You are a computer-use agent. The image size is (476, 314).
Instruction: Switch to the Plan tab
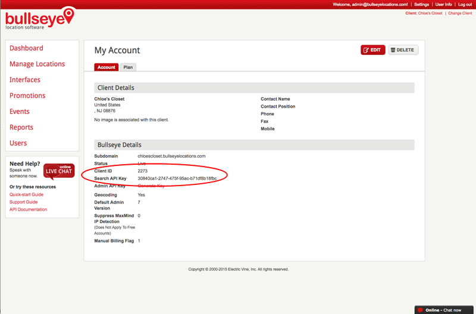[128, 67]
